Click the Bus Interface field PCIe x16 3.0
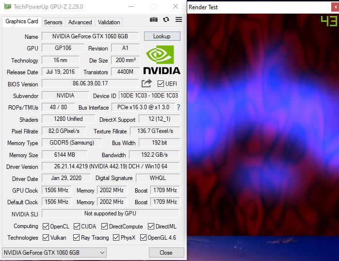This screenshot has height=261, width=339. tap(143, 107)
